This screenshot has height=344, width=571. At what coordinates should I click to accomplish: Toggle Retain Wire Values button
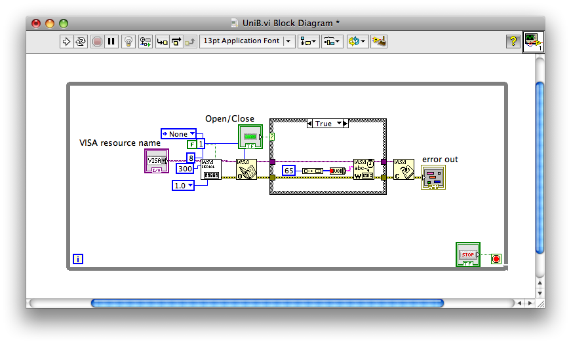tap(145, 41)
